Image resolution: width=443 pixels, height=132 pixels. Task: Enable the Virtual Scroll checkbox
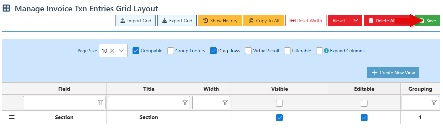pyautogui.click(x=248, y=51)
